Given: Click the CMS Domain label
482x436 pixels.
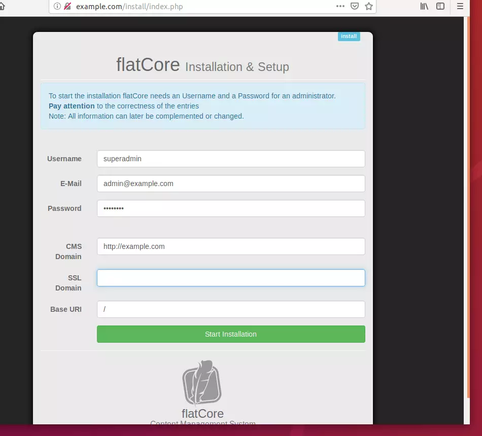Looking at the screenshot, I should [x=68, y=251].
